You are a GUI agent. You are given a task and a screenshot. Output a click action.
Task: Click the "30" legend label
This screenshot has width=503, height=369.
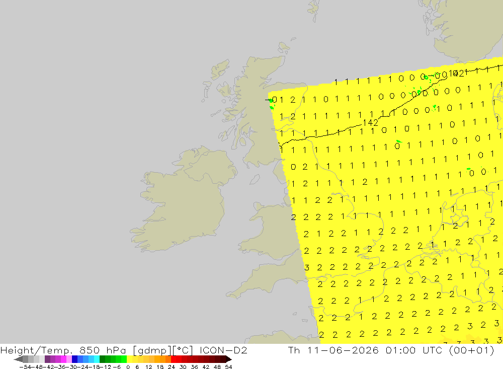[183, 367]
